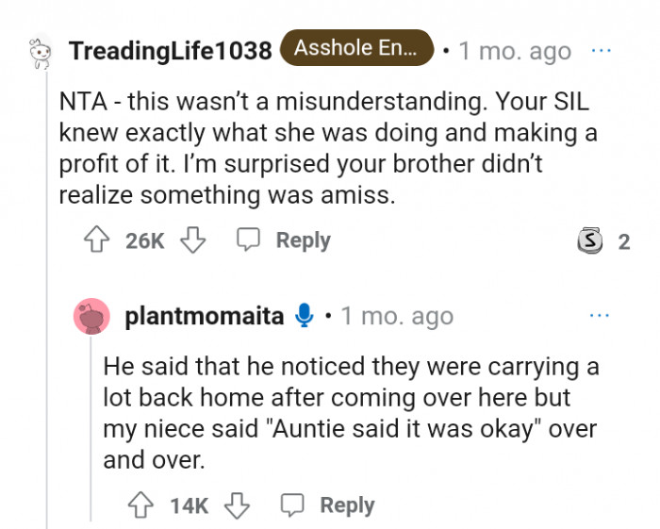This screenshot has height=529, width=660.
Task: Open plantmomaita username link
Action: coord(204,316)
